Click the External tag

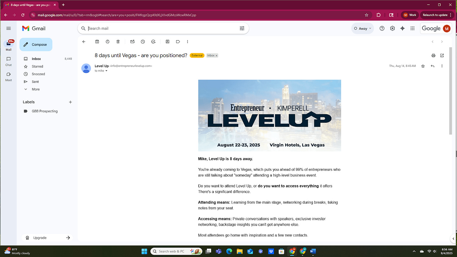197,56
